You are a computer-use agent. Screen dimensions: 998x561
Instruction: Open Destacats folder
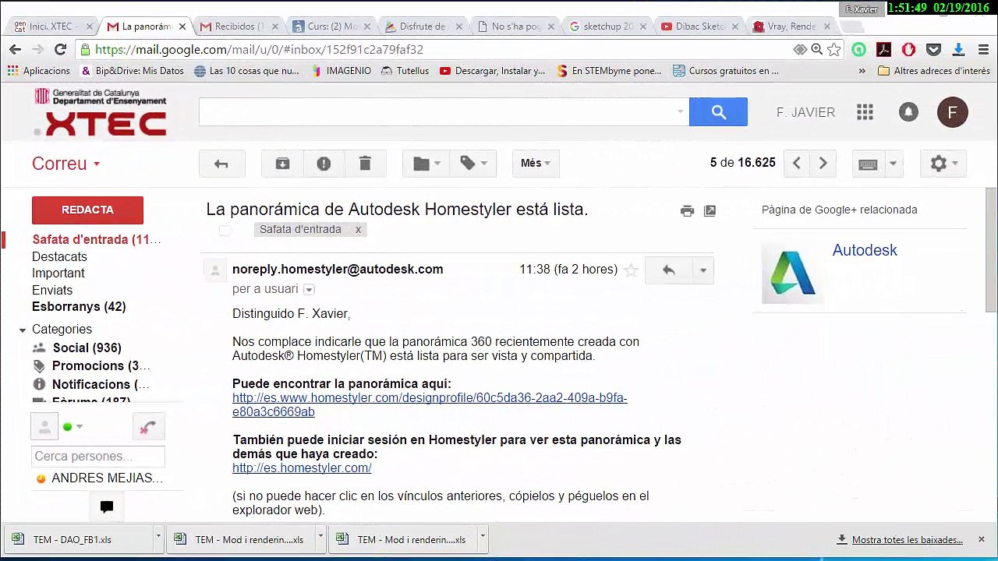pos(59,256)
